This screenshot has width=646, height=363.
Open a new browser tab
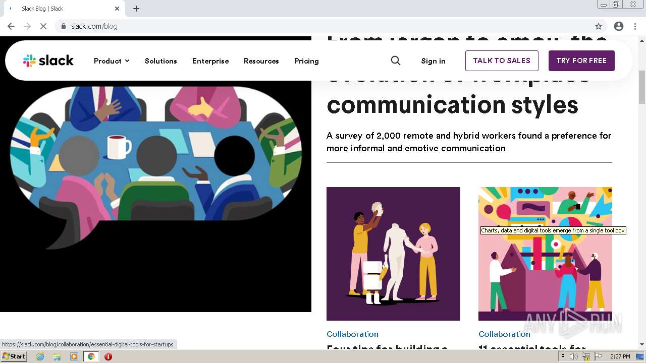coord(136,9)
